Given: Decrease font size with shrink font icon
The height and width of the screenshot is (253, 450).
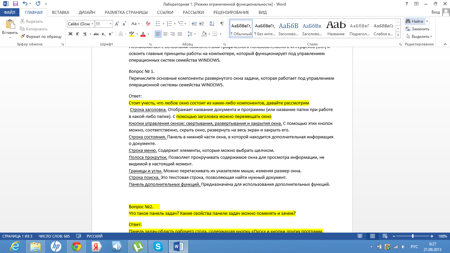Looking at the screenshot, I should [124, 24].
